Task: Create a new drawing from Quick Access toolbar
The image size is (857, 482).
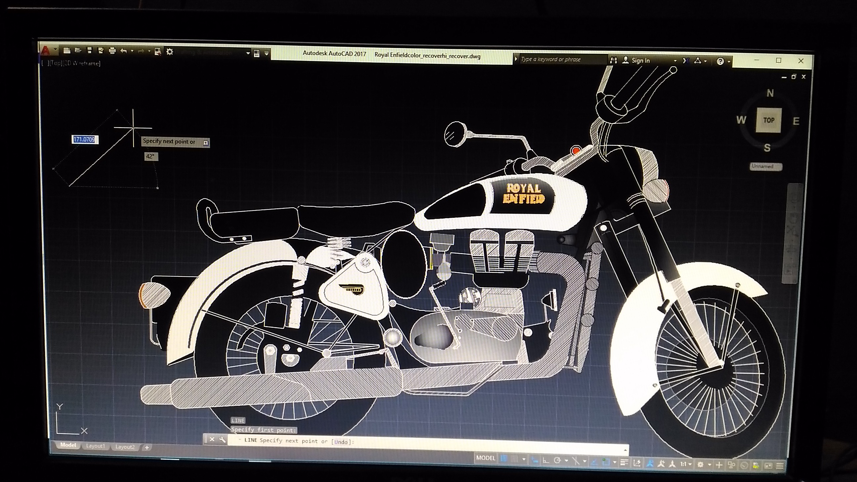Action: (67, 51)
